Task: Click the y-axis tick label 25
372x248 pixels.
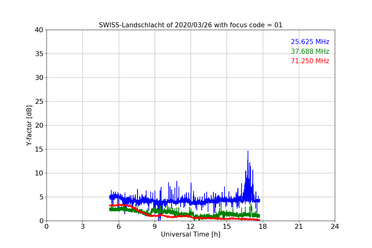Action: click(x=39, y=102)
